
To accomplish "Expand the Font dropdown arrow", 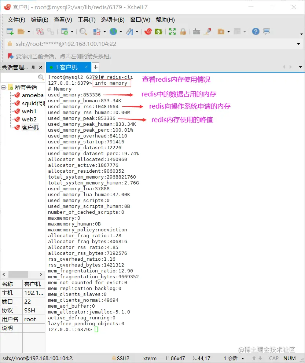I will coord(137,32).
